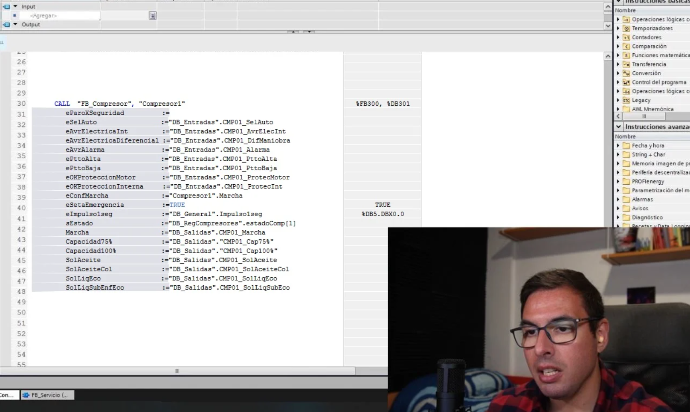Image resolution: width=690 pixels, height=412 pixels.
Task: Click the "Compresor1" instance name after FB_Compresor
Action: 162,104
